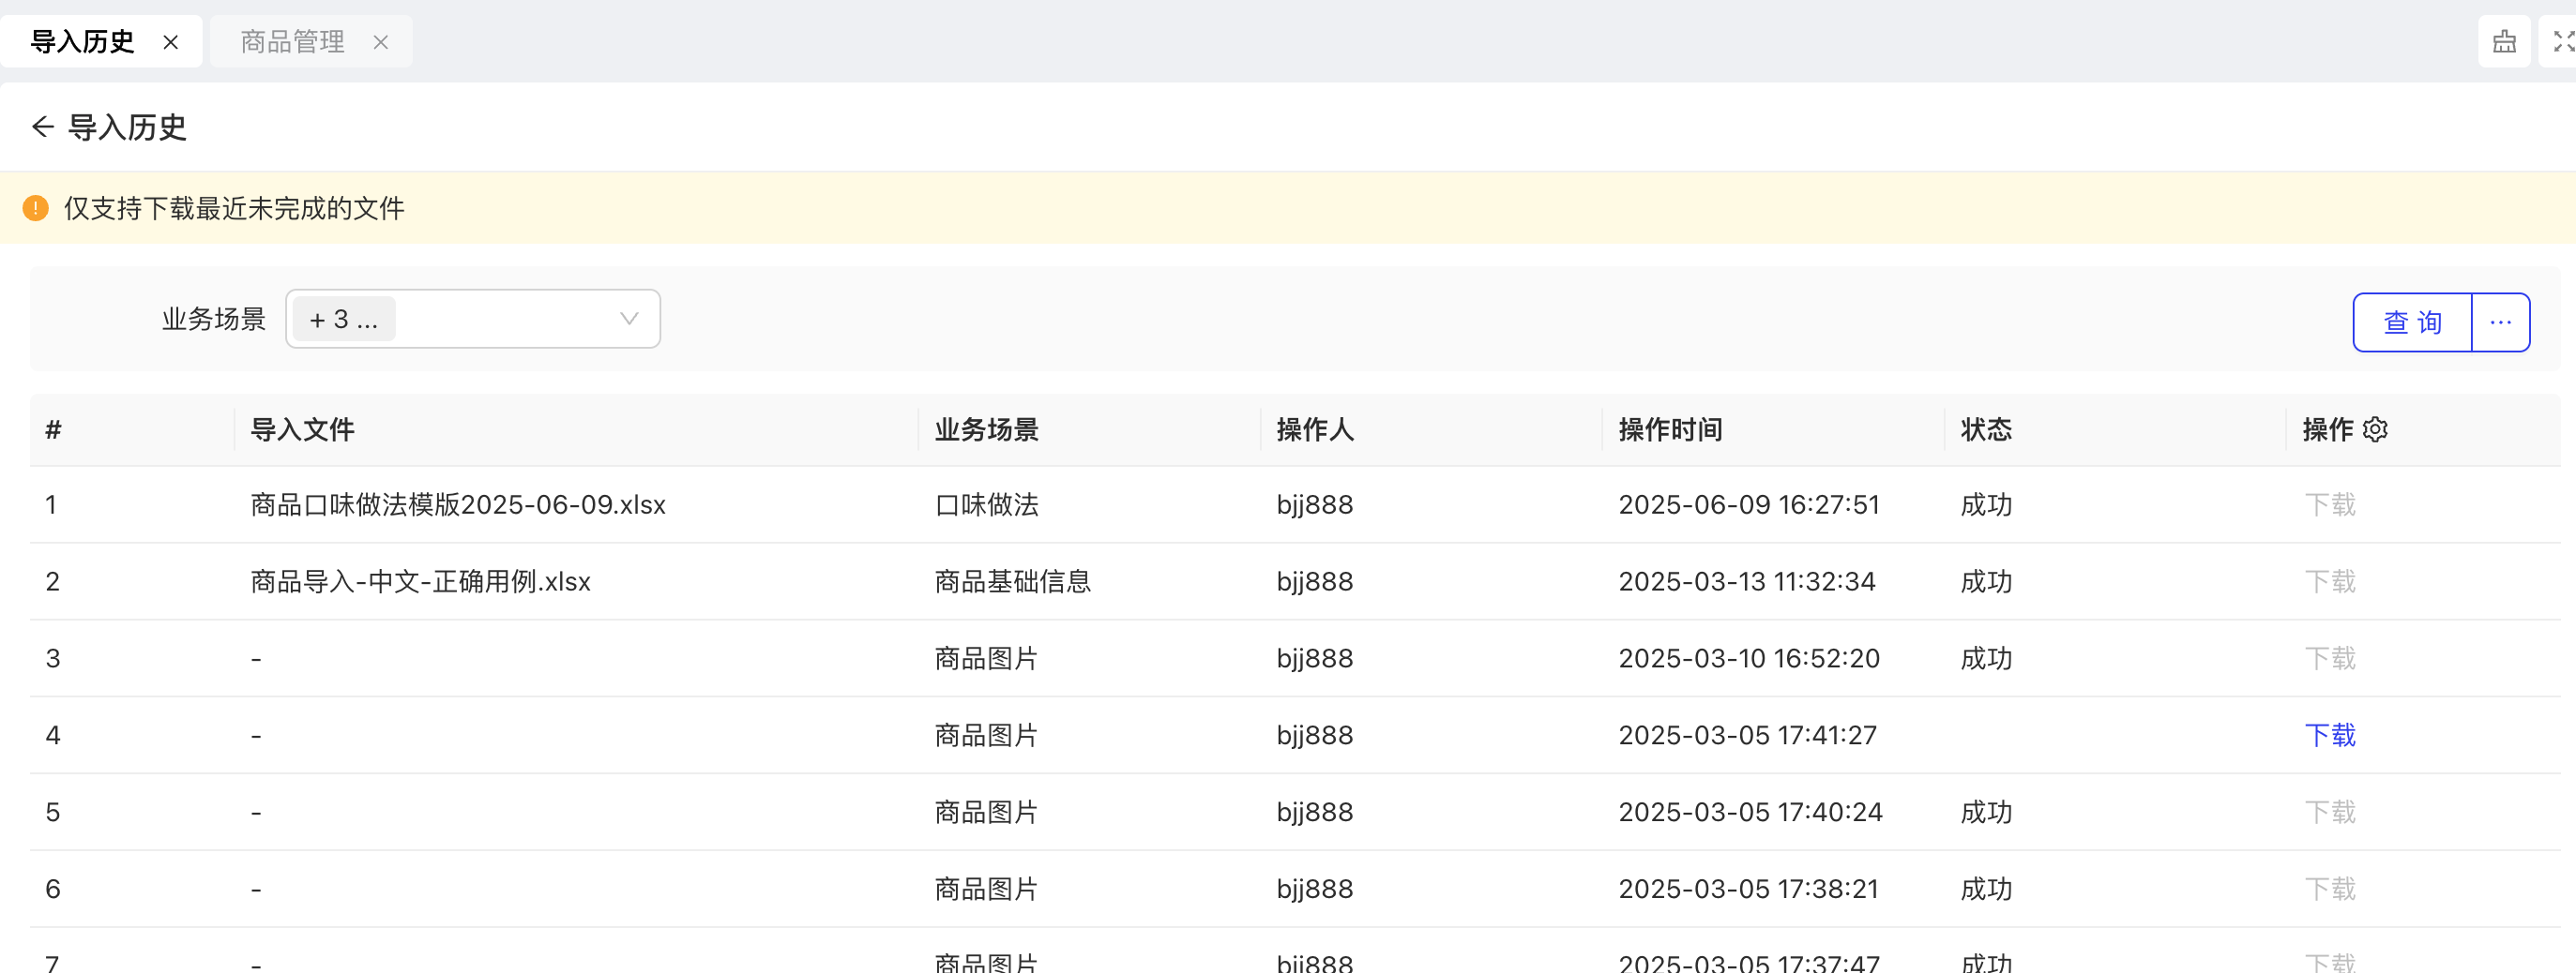
Task: Toggle fullscreen with the expand icon
Action: [x=2562, y=42]
